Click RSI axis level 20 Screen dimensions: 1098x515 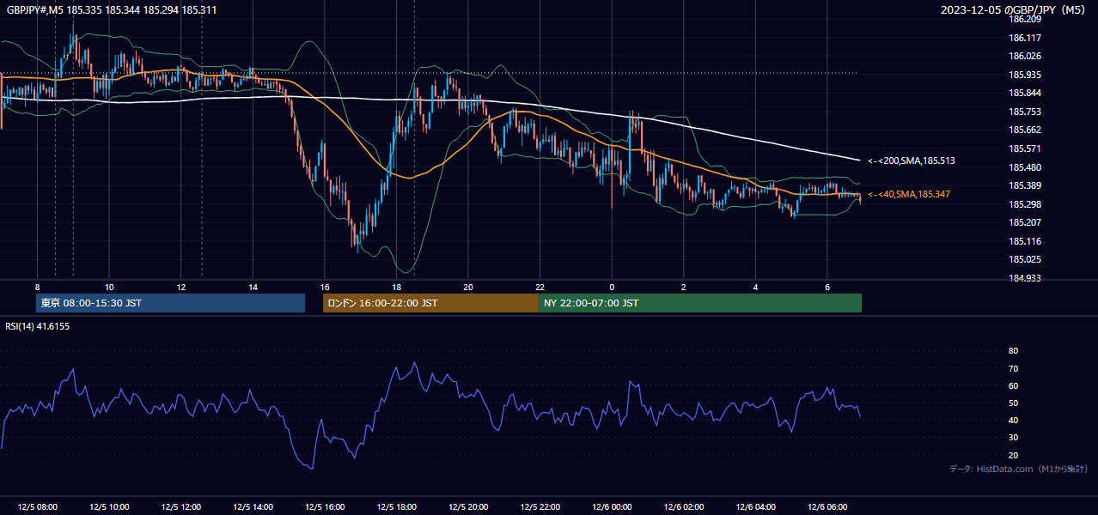pyautogui.click(x=1013, y=455)
